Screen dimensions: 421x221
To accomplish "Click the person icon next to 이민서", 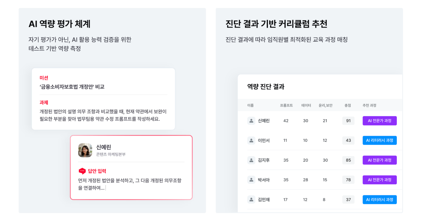I will tap(251, 140).
